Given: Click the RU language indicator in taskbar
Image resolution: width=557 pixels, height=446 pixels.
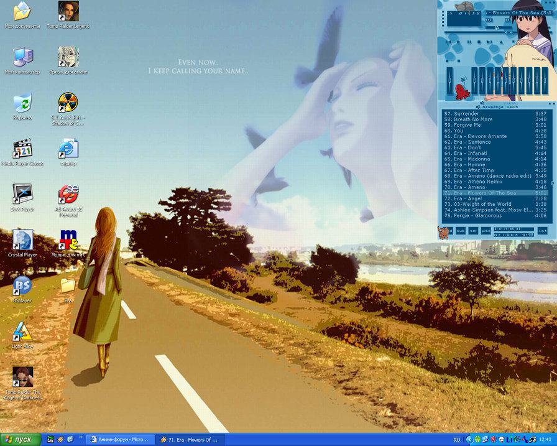Looking at the screenshot, I should coord(456,440).
